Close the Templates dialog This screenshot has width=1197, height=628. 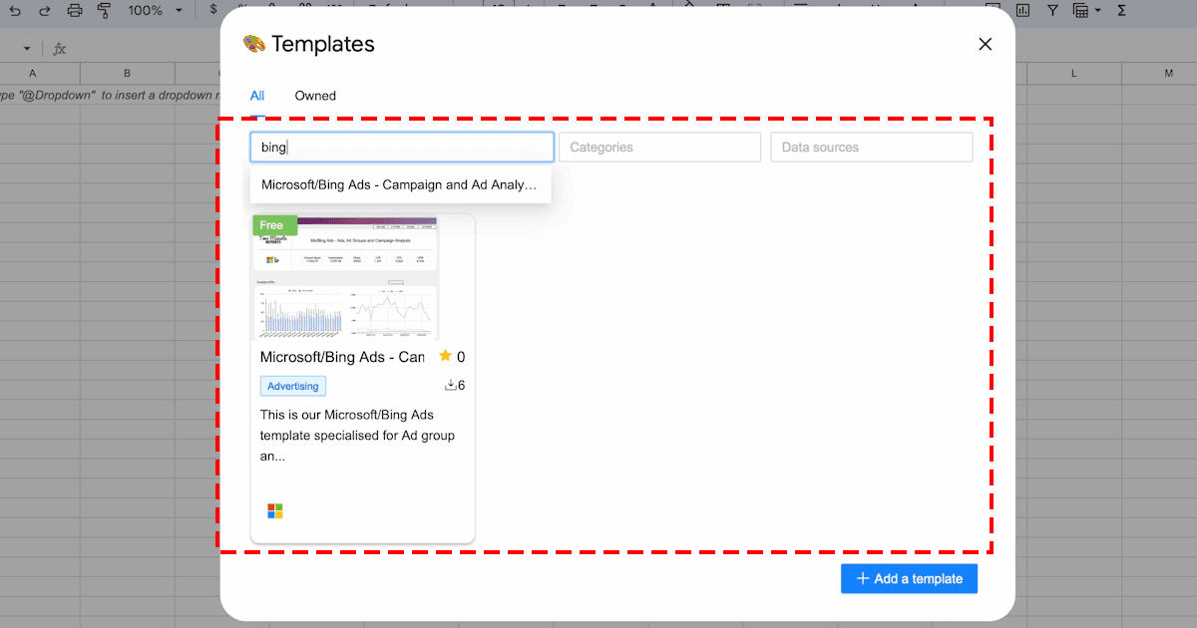pyautogui.click(x=985, y=44)
